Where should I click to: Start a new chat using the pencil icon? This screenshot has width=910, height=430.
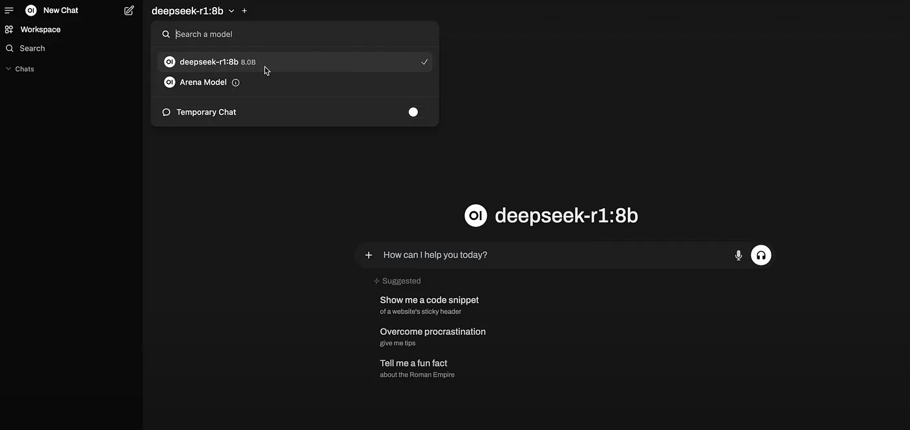127,10
